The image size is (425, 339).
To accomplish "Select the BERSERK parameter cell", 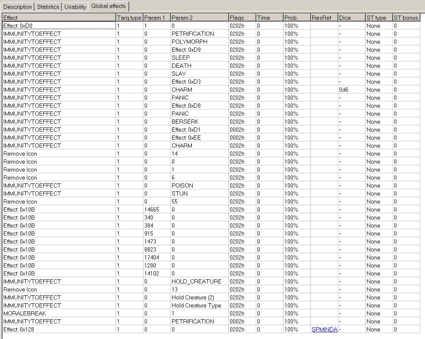I will coord(199,122).
